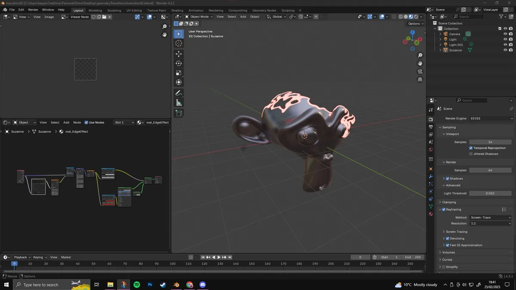Open the Render menu in top bar
Screen dimensions: 516x290
click(x=33, y=9)
